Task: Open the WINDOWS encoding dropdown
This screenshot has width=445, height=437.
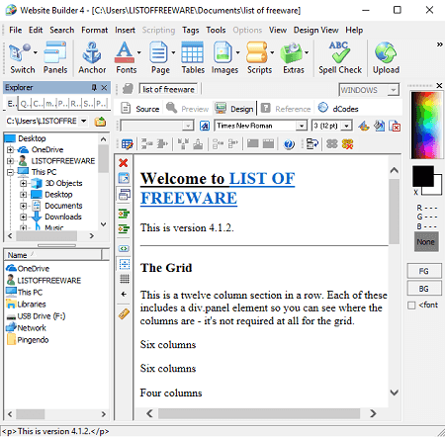Action: coord(394,90)
